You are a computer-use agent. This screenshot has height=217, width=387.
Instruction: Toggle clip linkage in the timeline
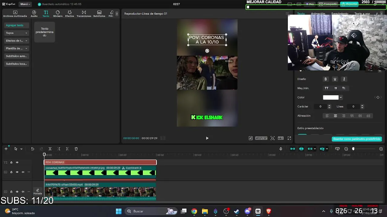tap(310, 149)
